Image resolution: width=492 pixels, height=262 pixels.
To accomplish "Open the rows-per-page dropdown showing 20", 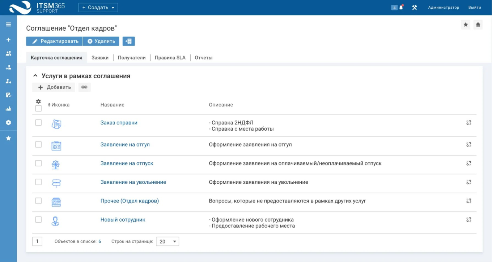I will coord(167,241).
